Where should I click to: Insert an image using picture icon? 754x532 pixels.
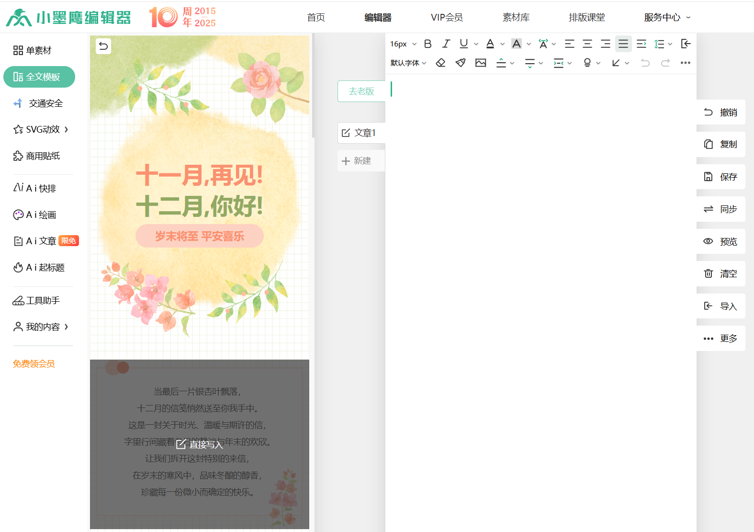click(481, 63)
